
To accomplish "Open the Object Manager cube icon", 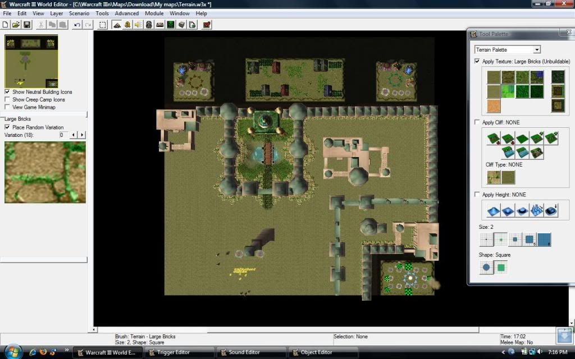I will 181,25.
